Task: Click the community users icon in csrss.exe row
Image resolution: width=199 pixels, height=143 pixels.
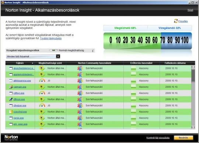Action: 80,118
